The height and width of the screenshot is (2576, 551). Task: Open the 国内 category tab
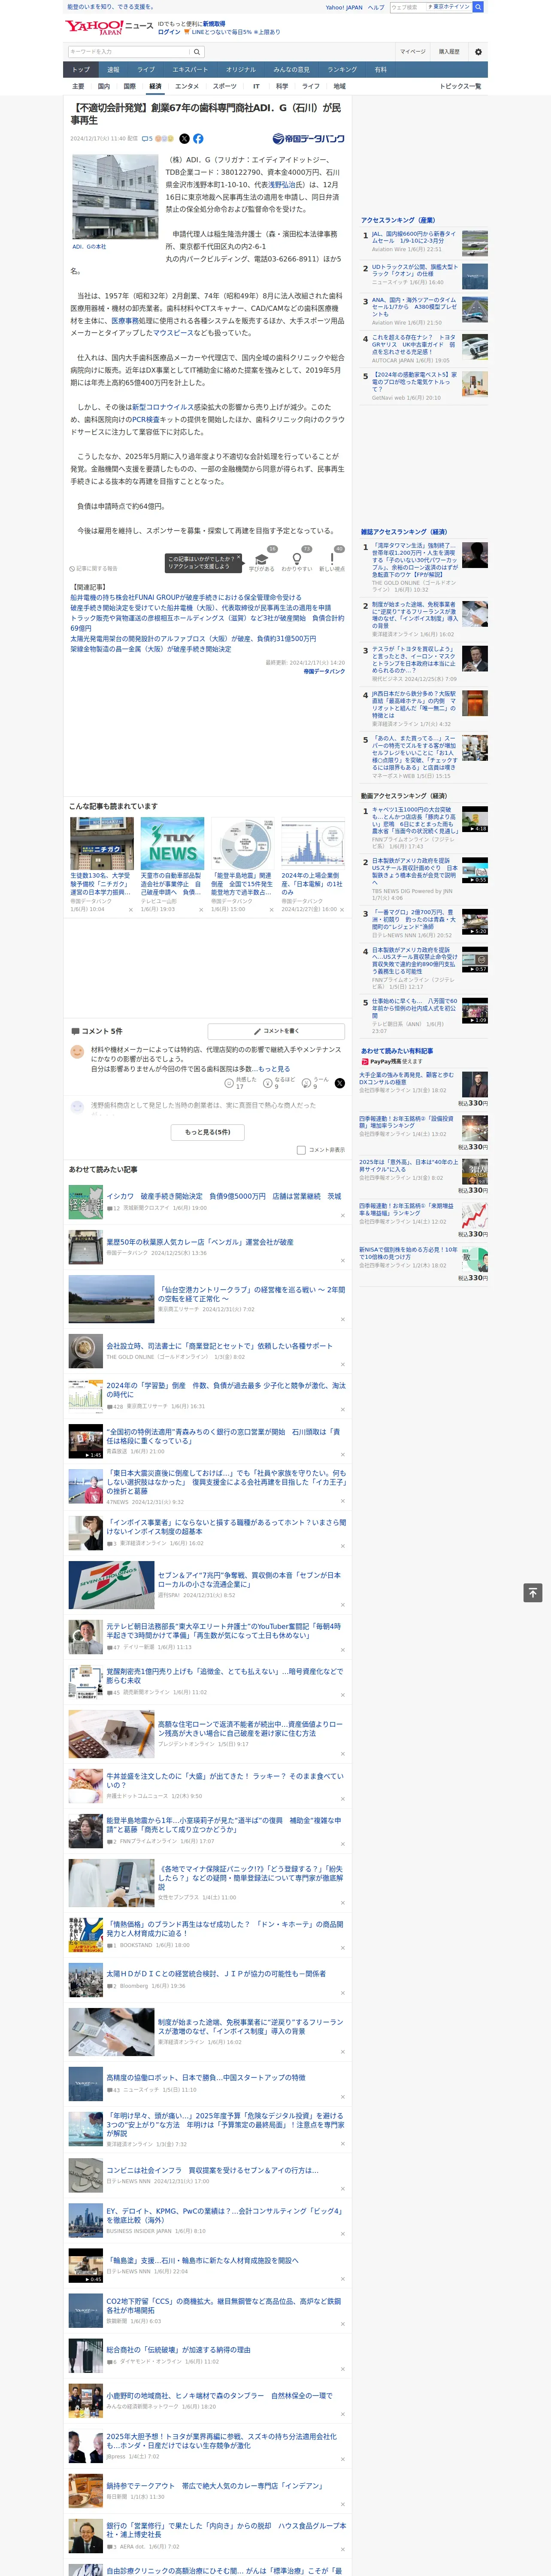(104, 86)
